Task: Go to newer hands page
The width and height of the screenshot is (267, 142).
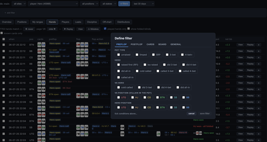Action: (29, 29)
